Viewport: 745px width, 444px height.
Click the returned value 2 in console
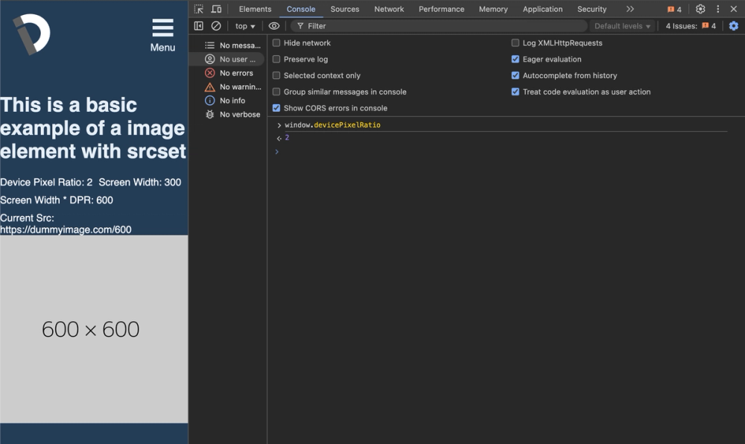[287, 138]
